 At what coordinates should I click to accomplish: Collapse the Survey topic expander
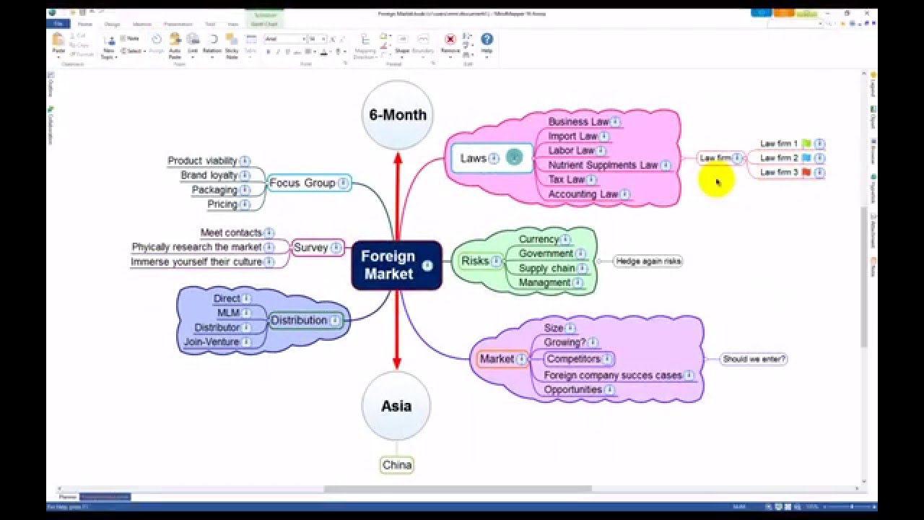(336, 248)
